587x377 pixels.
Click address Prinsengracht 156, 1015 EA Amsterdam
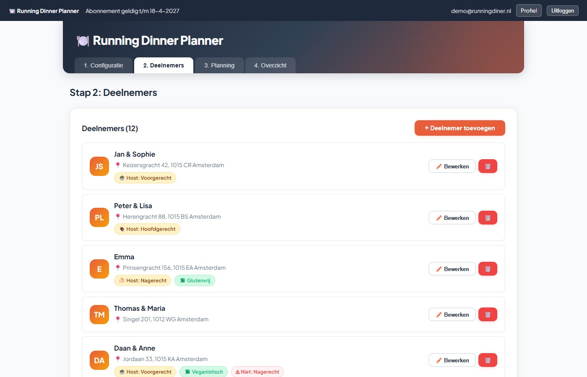tap(174, 268)
